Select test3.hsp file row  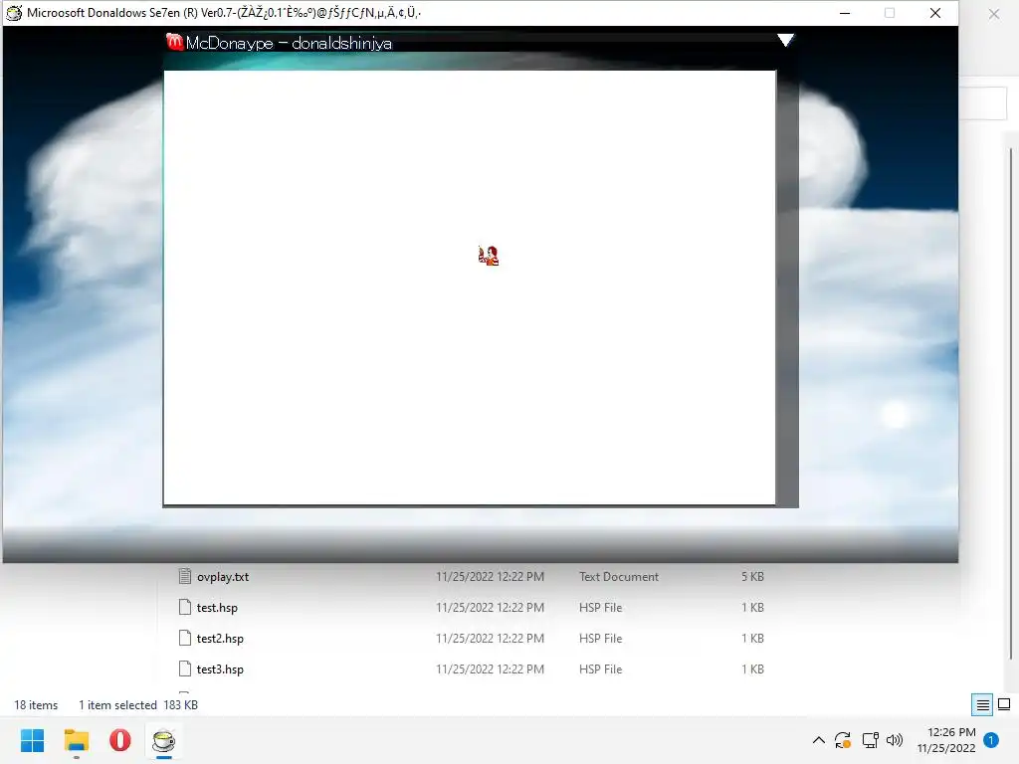(x=471, y=668)
